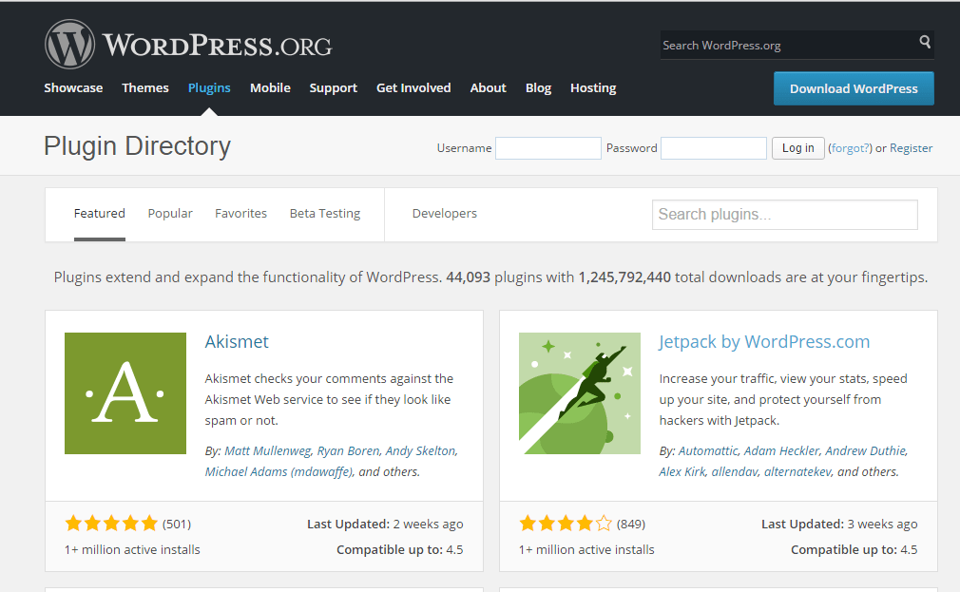Open the Mobile menu item

point(270,88)
